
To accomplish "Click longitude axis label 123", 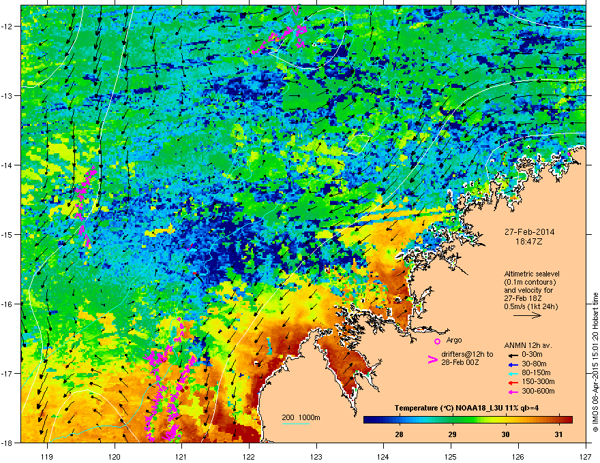I will [316, 456].
